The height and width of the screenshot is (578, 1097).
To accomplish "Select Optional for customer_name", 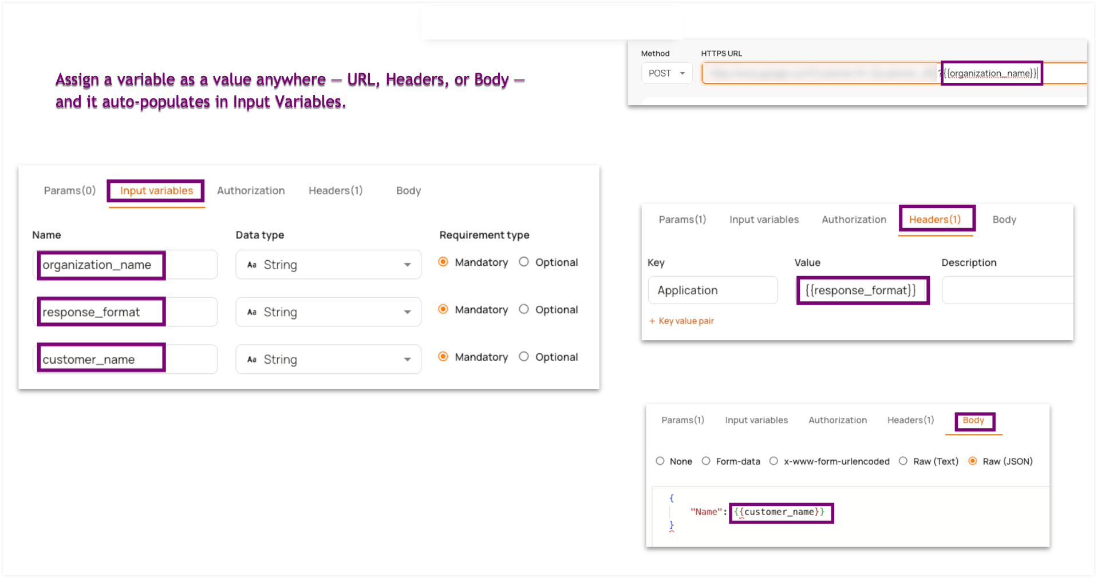I will point(524,357).
